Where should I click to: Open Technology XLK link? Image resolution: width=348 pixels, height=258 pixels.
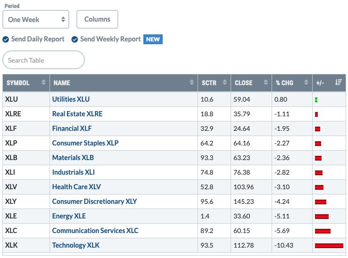point(75,245)
